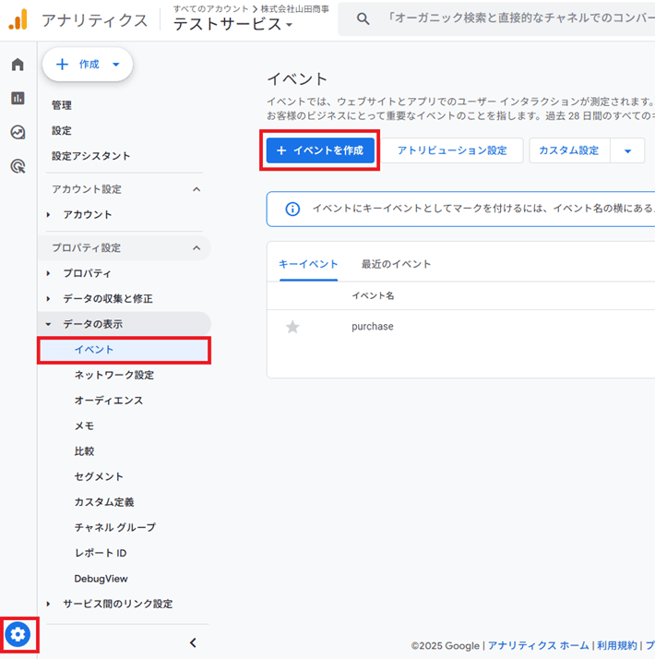Click the アトリビューション設定 button

click(452, 150)
